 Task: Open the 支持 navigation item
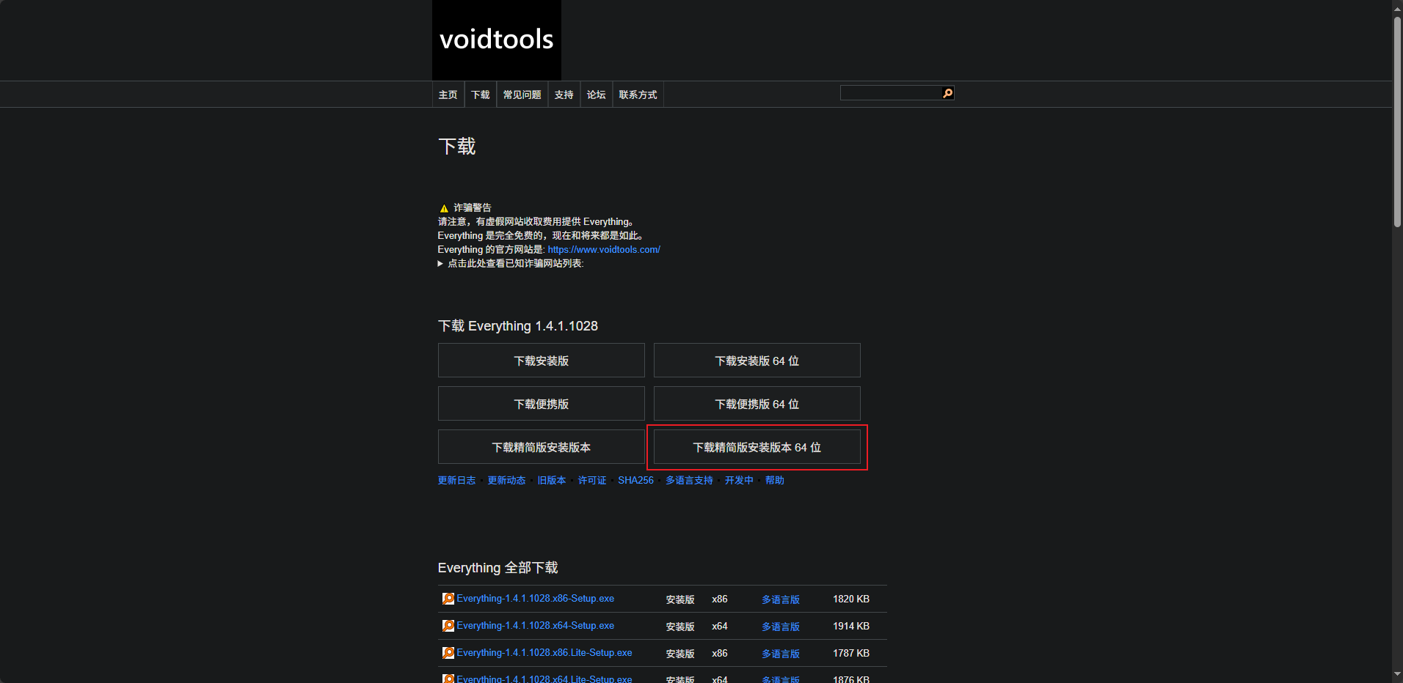coord(564,95)
